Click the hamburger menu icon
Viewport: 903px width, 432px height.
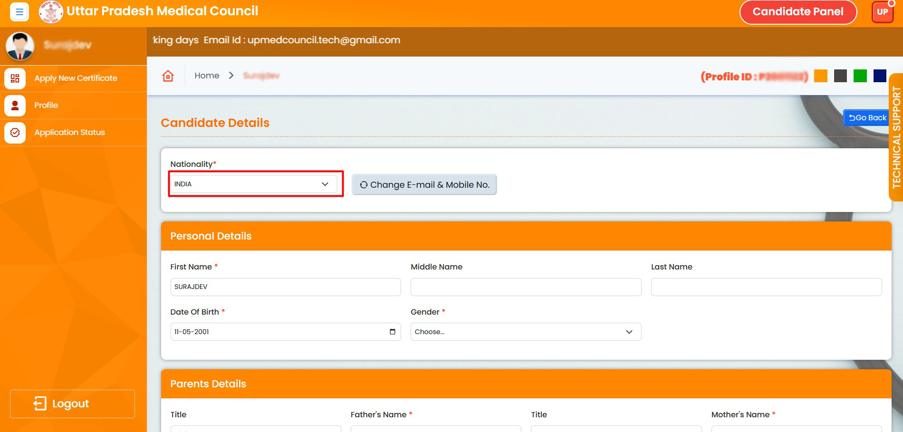[x=19, y=12]
